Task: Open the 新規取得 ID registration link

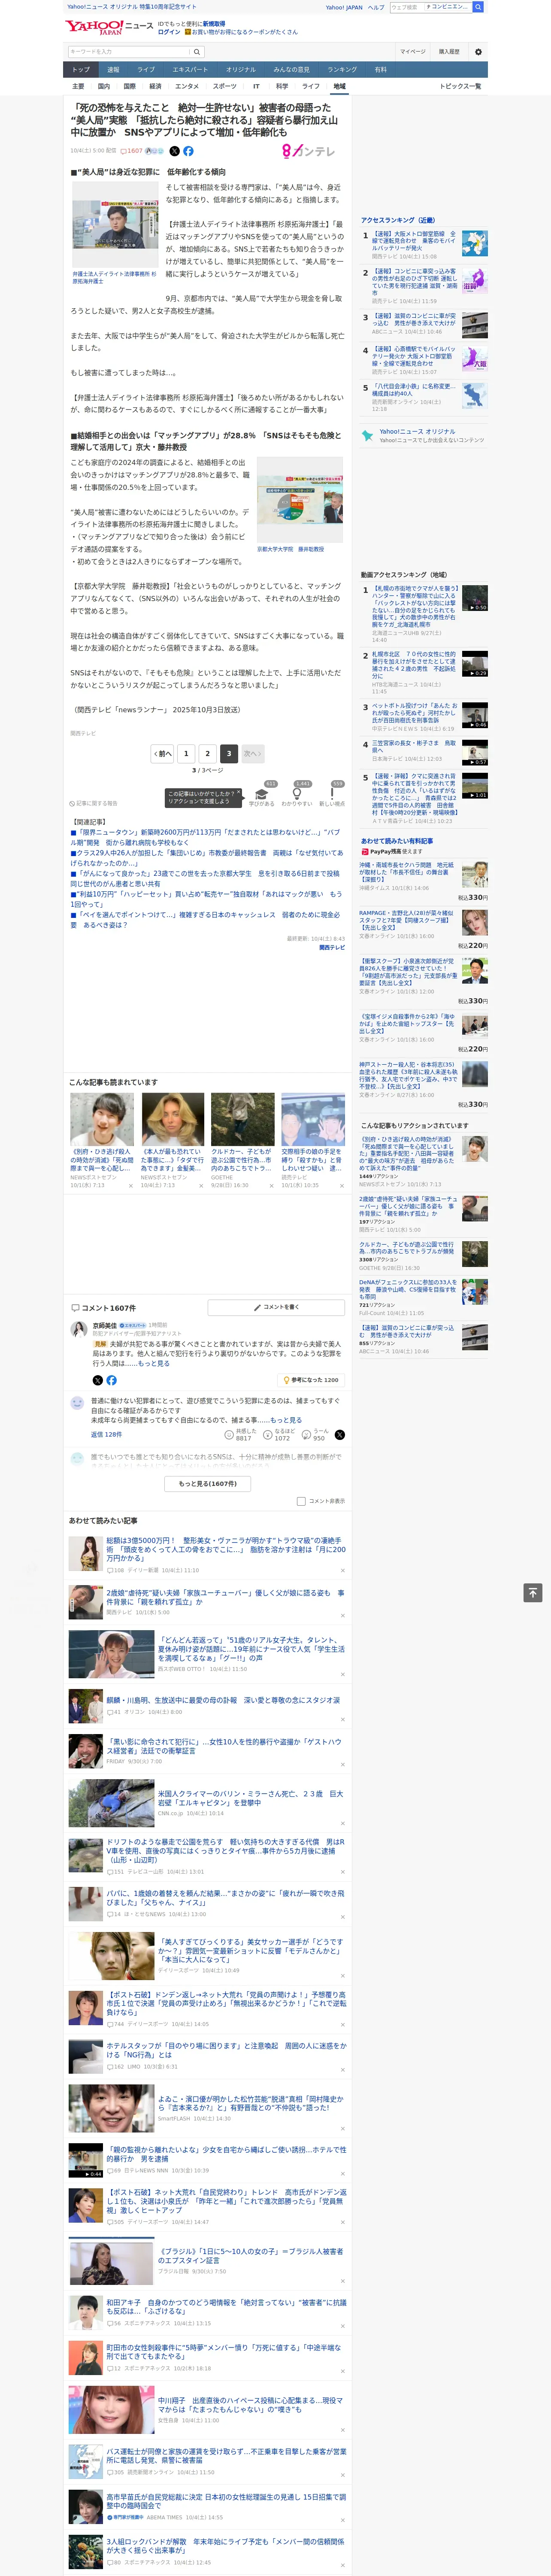Action: coord(214,23)
